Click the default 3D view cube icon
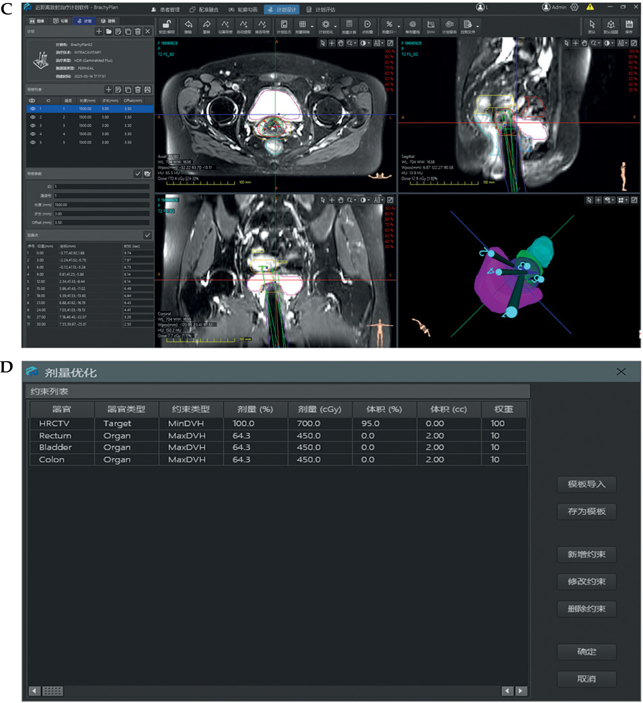Viewport: 643px width, 703px height. [610, 25]
